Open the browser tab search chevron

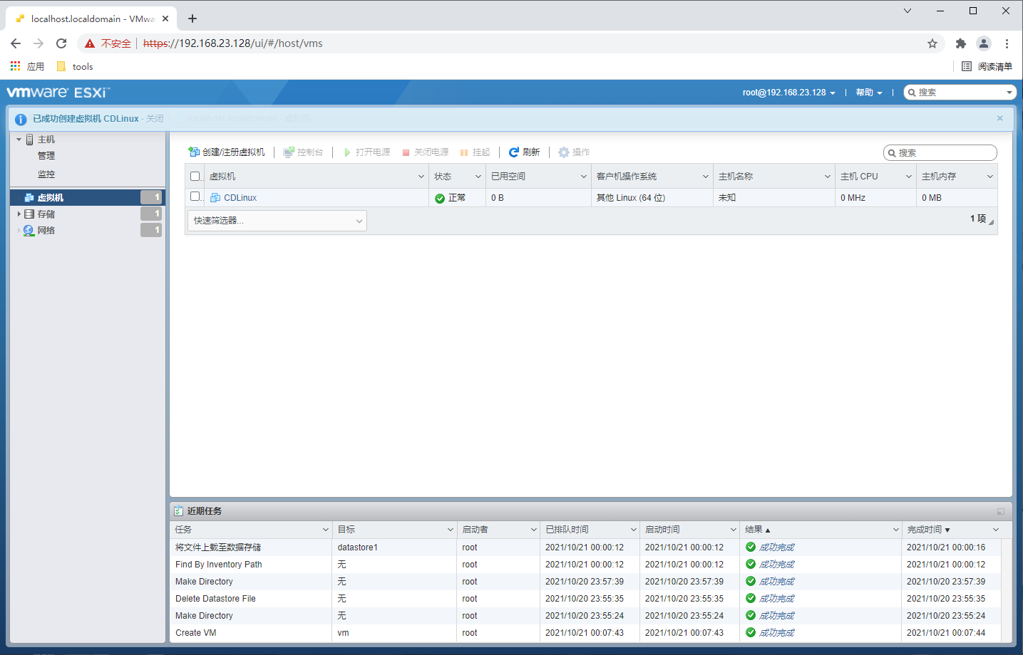[908, 11]
